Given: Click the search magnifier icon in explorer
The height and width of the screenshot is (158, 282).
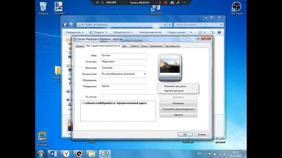Looking at the screenshot, I should (x=221, y=25).
